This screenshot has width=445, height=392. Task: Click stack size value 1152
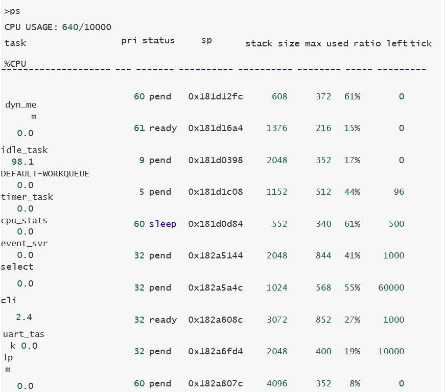[x=277, y=192]
